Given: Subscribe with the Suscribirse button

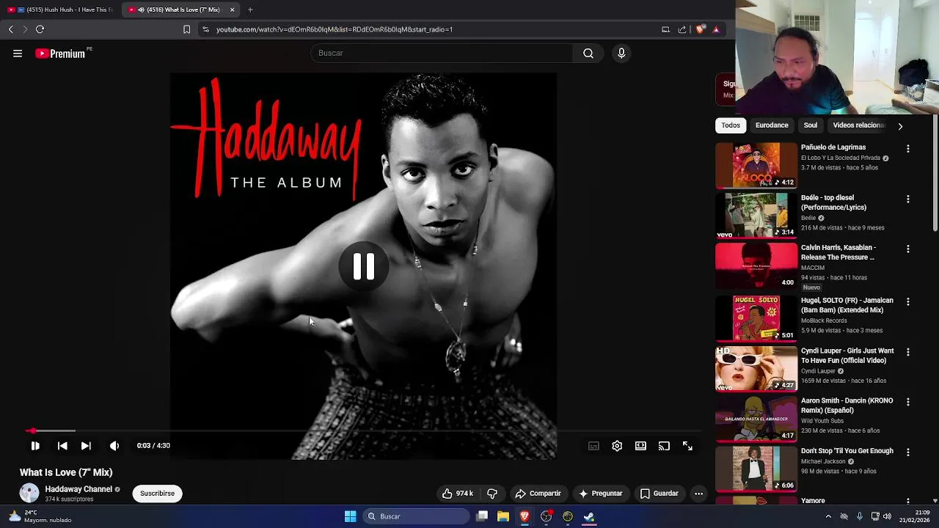Looking at the screenshot, I should 157,494.
